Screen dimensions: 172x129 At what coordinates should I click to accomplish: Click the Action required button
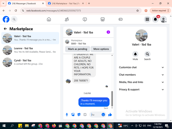coord(160,11)
